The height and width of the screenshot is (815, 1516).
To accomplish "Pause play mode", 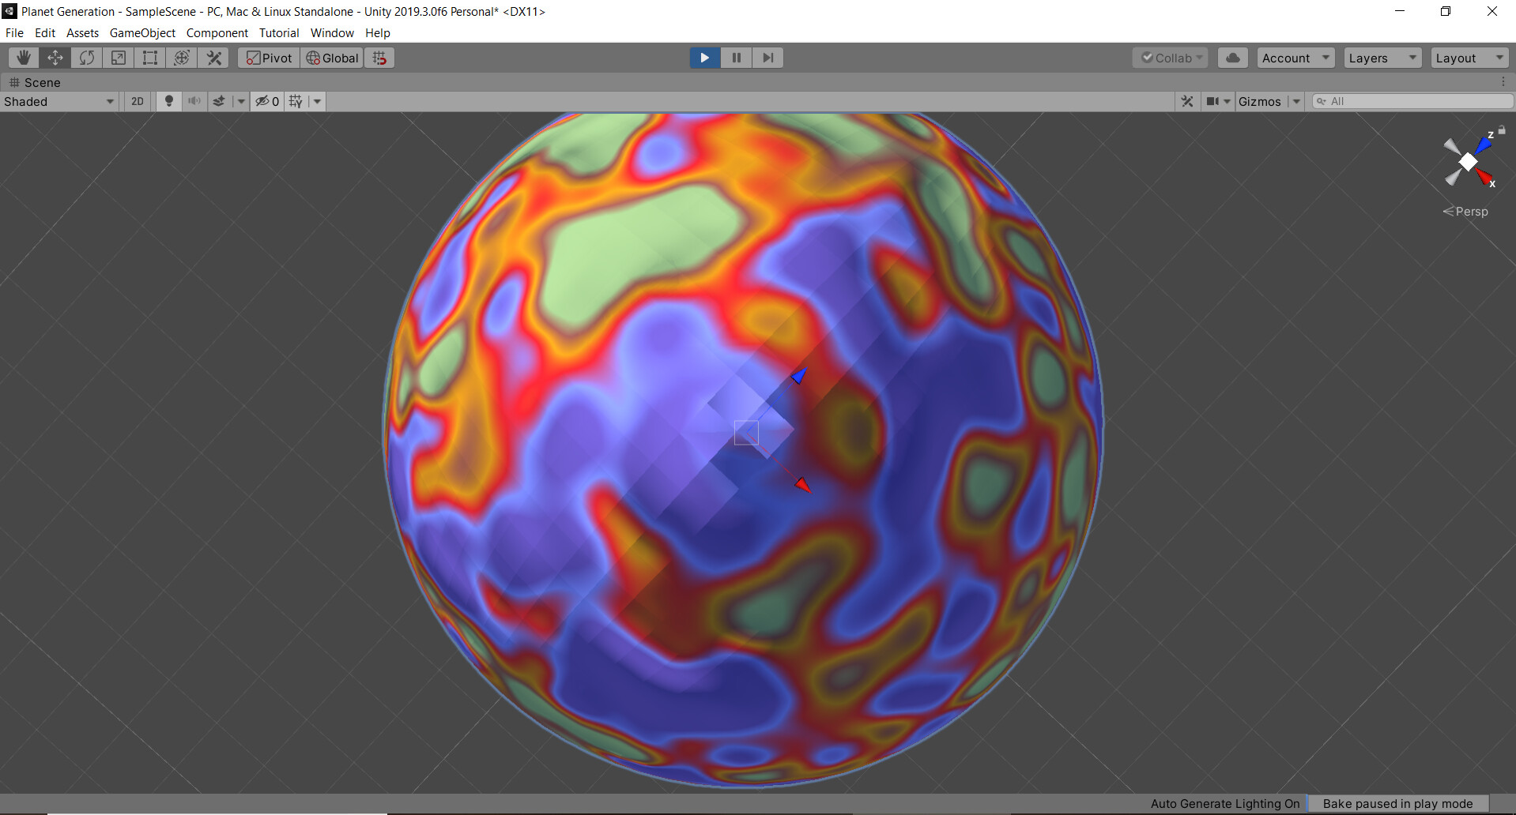I will (736, 57).
